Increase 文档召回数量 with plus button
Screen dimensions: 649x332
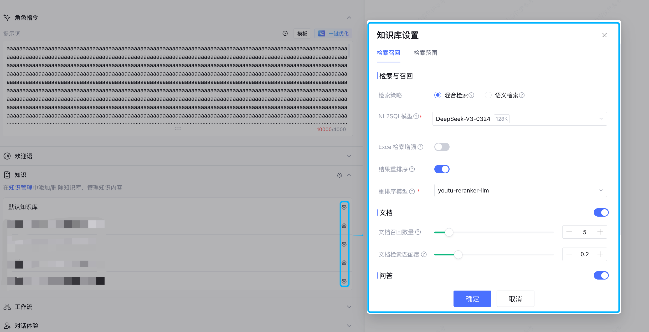(x=600, y=232)
